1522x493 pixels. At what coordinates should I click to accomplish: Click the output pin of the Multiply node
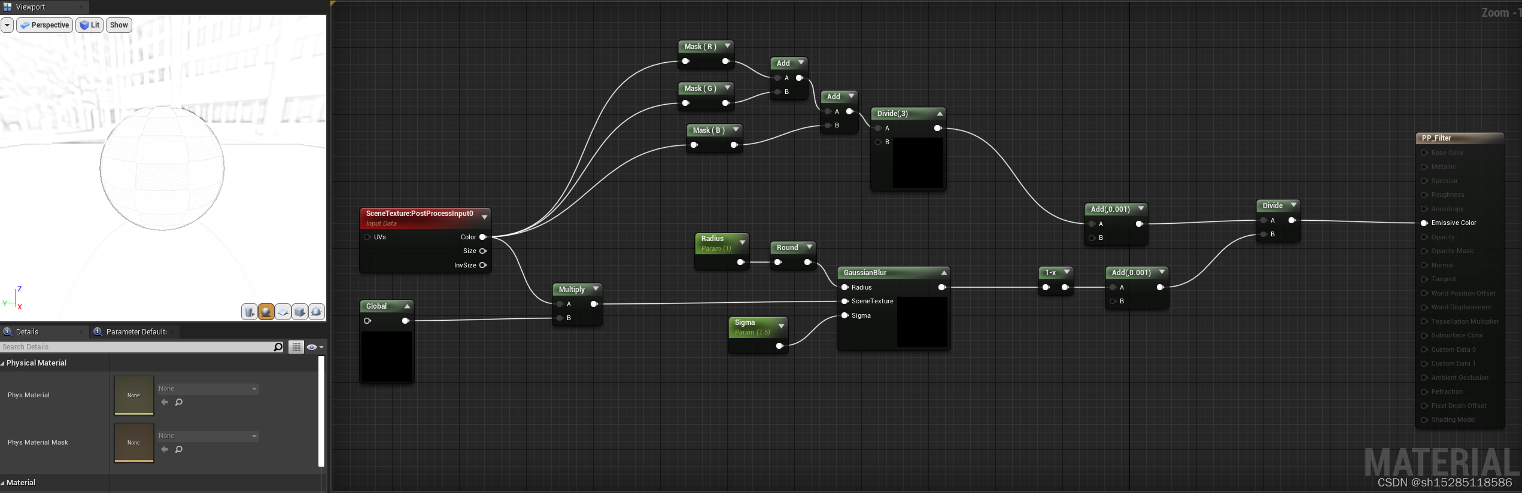594,304
